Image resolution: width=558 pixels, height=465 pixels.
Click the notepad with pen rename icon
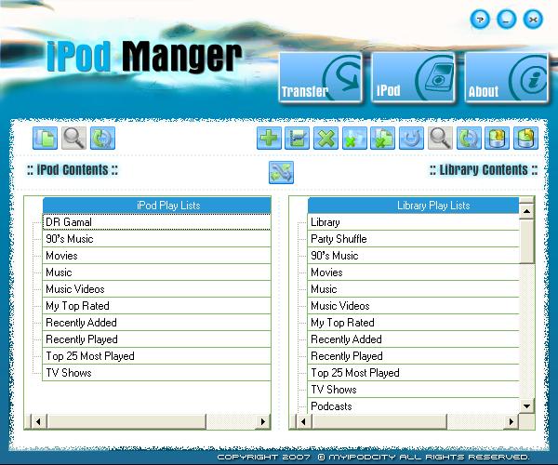pyautogui.click(x=298, y=138)
